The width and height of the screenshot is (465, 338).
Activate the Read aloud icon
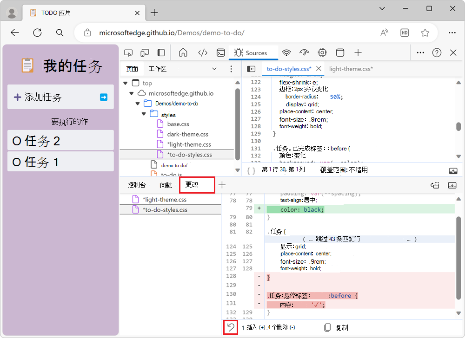[384, 32]
